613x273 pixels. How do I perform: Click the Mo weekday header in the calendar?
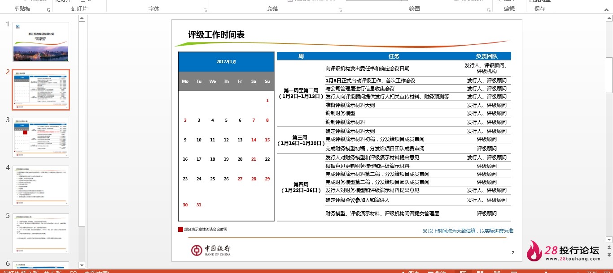coord(185,81)
